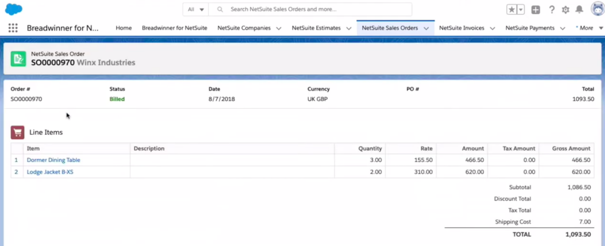Click the Subtotal value 1,086.50
Screen dimensions: 605x246
click(579, 188)
